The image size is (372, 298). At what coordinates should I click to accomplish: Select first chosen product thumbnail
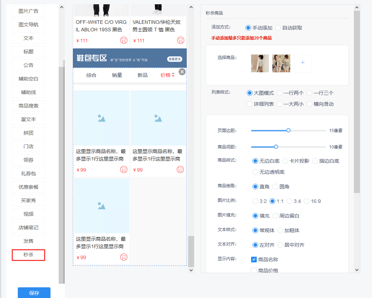pos(260,63)
